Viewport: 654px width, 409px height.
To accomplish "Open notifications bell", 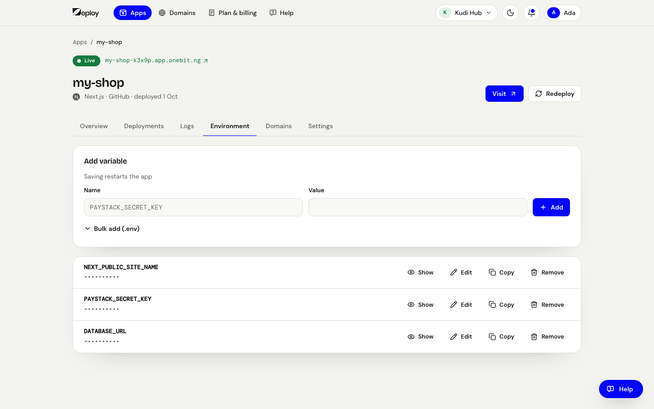I will 531,13.
